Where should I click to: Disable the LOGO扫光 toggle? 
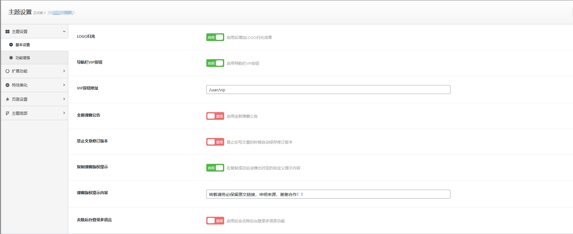click(x=215, y=37)
